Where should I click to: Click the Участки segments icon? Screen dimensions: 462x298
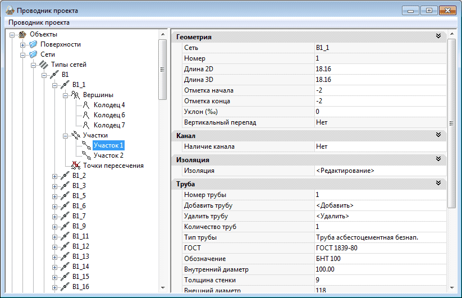(76, 135)
